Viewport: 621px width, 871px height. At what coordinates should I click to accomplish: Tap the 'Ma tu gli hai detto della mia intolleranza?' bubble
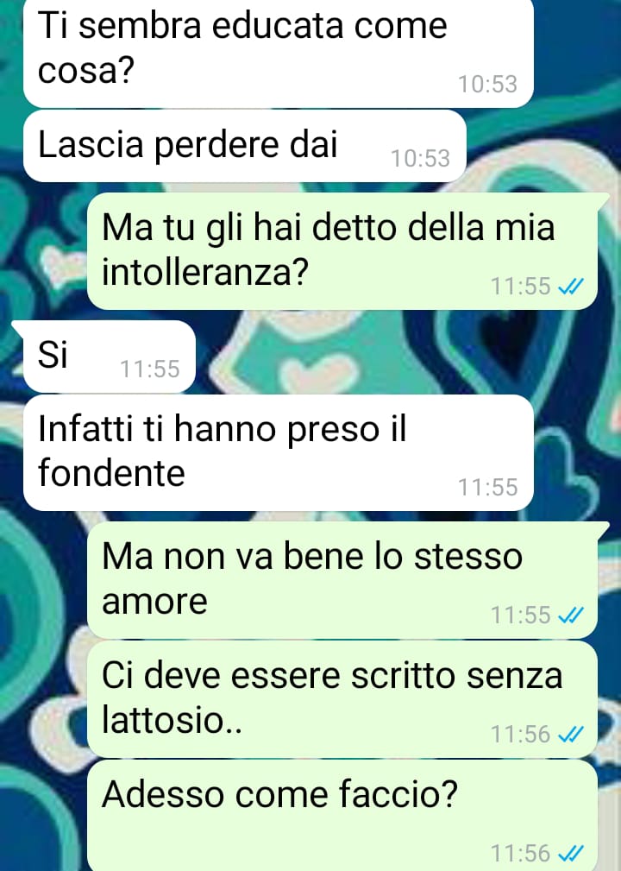pyautogui.click(x=342, y=251)
